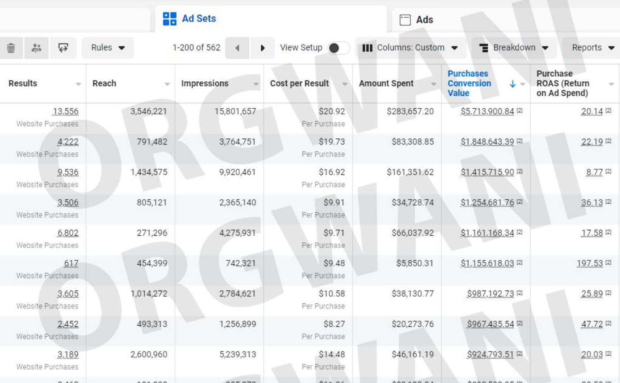This screenshot has height=383, width=620.
Task: Sort by the Reach column header
Action: pos(104,83)
